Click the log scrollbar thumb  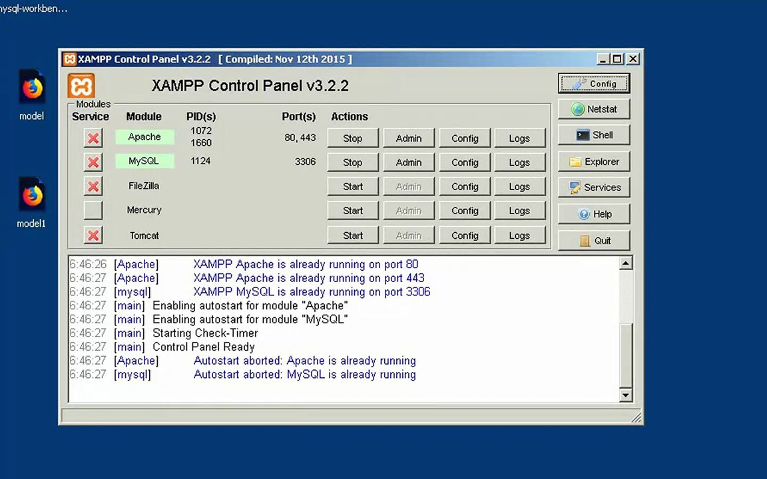coord(626,355)
